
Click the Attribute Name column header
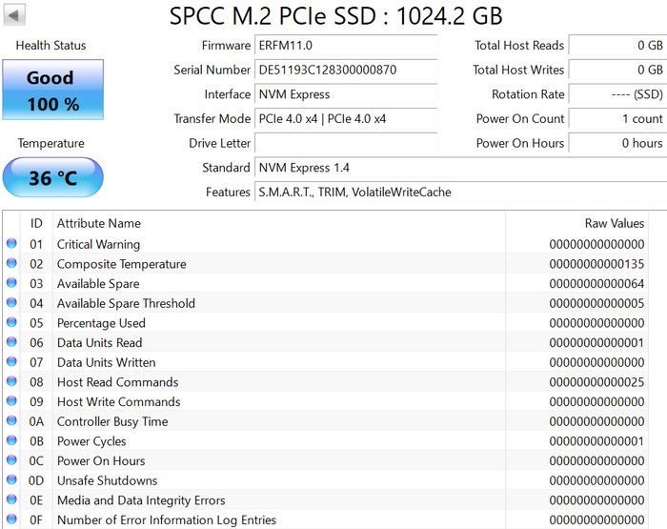click(99, 223)
